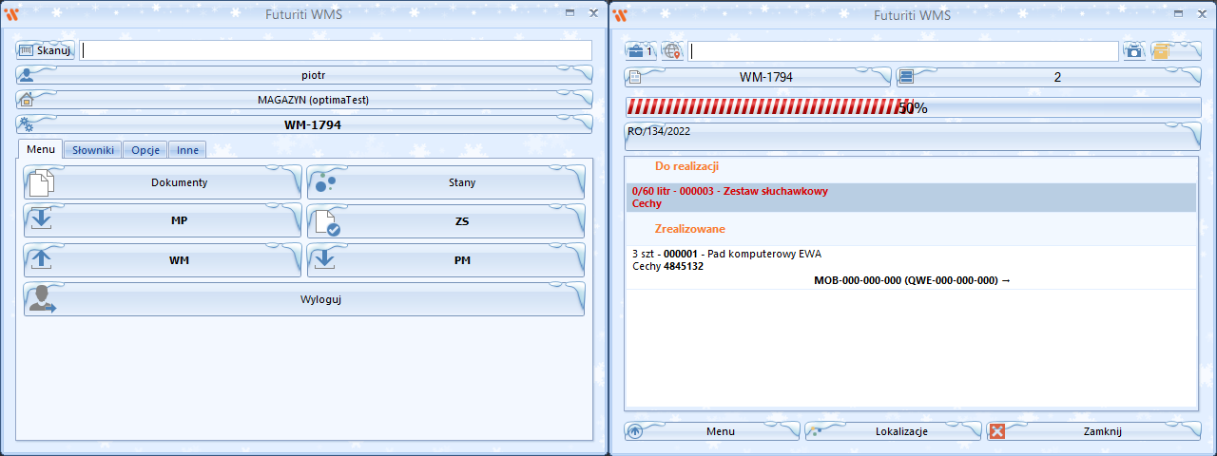This screenshot has width=1217, height=456.
Task: Switch to the Opcje tab
Action: tap(145, 150)
